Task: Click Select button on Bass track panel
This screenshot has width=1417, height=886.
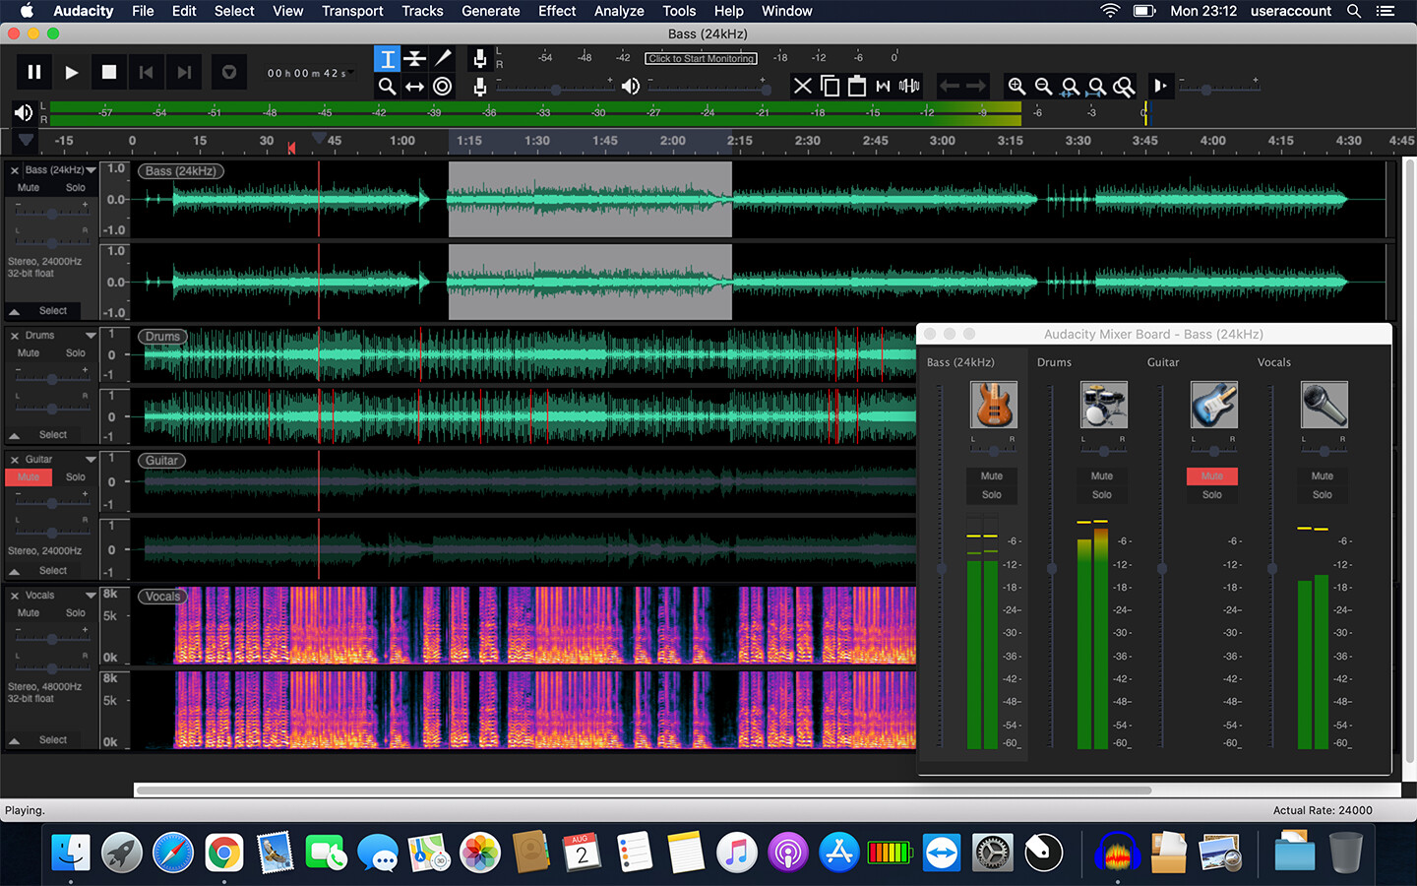Action: coord(53,311)
